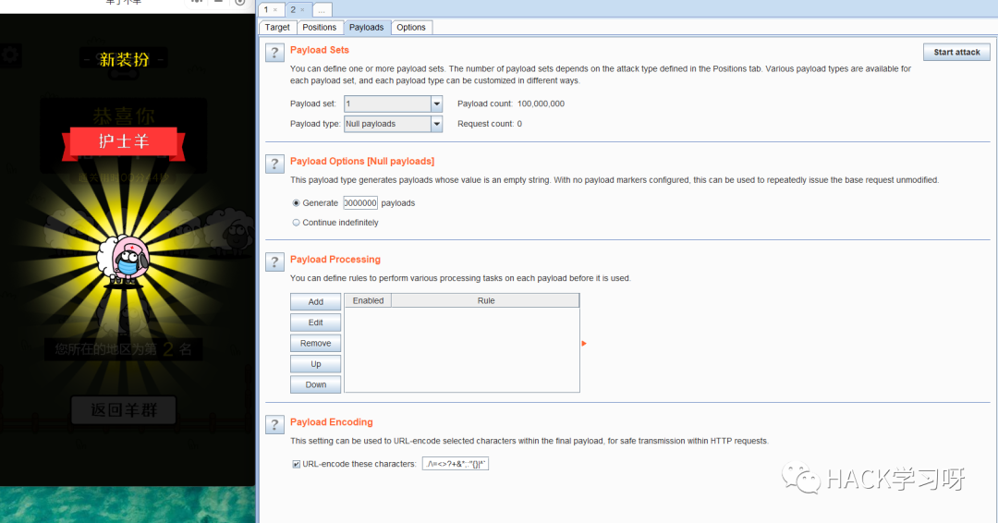Click the Start attack button
998x523 pixels.
(956, 52)
